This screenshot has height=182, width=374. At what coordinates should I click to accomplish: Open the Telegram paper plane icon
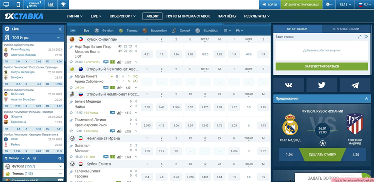355,85
